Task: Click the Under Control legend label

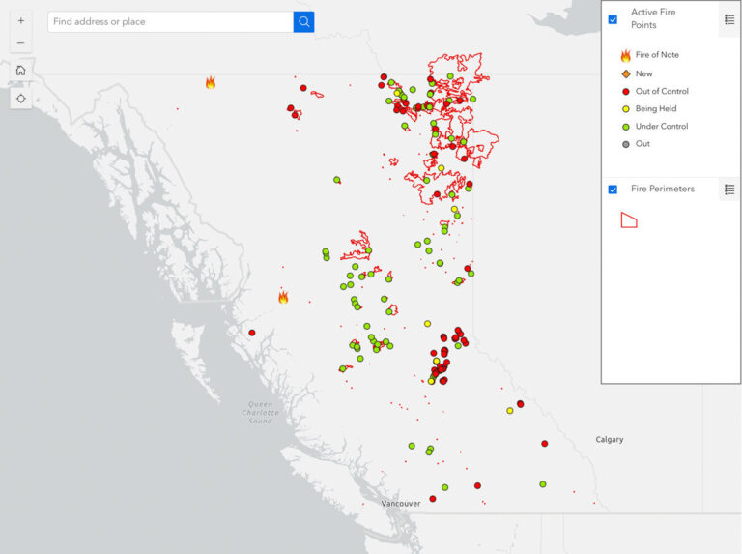Action: click(x=661, y=126)
